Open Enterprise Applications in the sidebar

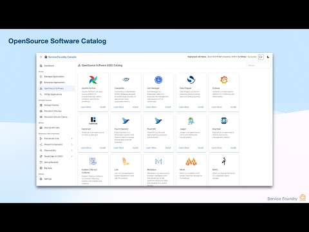(56, 82)
